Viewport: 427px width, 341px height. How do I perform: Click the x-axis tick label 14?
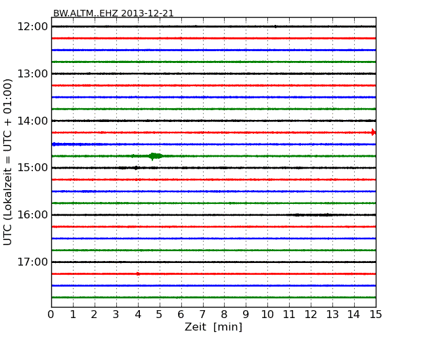[x=353, y=315]
